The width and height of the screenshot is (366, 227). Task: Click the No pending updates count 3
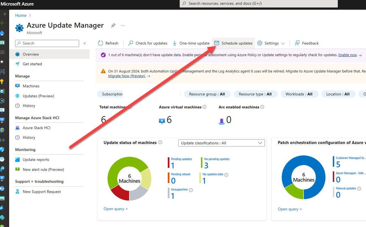pyautogui.click(x=206, y=165)
